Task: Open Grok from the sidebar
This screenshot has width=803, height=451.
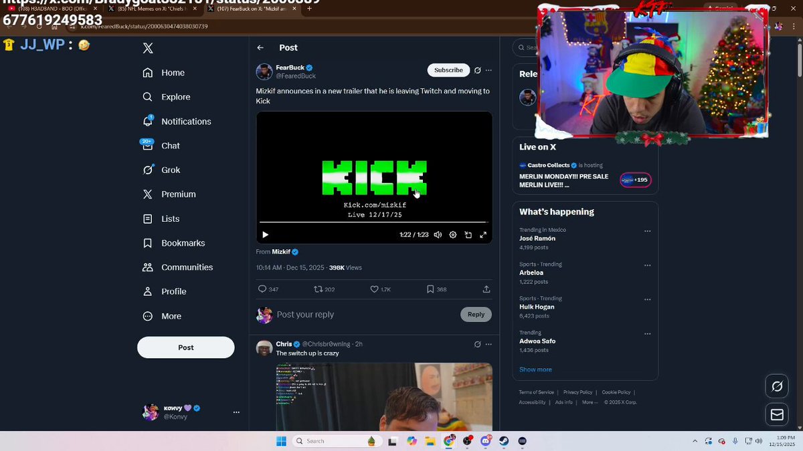Action: (161, 170)
